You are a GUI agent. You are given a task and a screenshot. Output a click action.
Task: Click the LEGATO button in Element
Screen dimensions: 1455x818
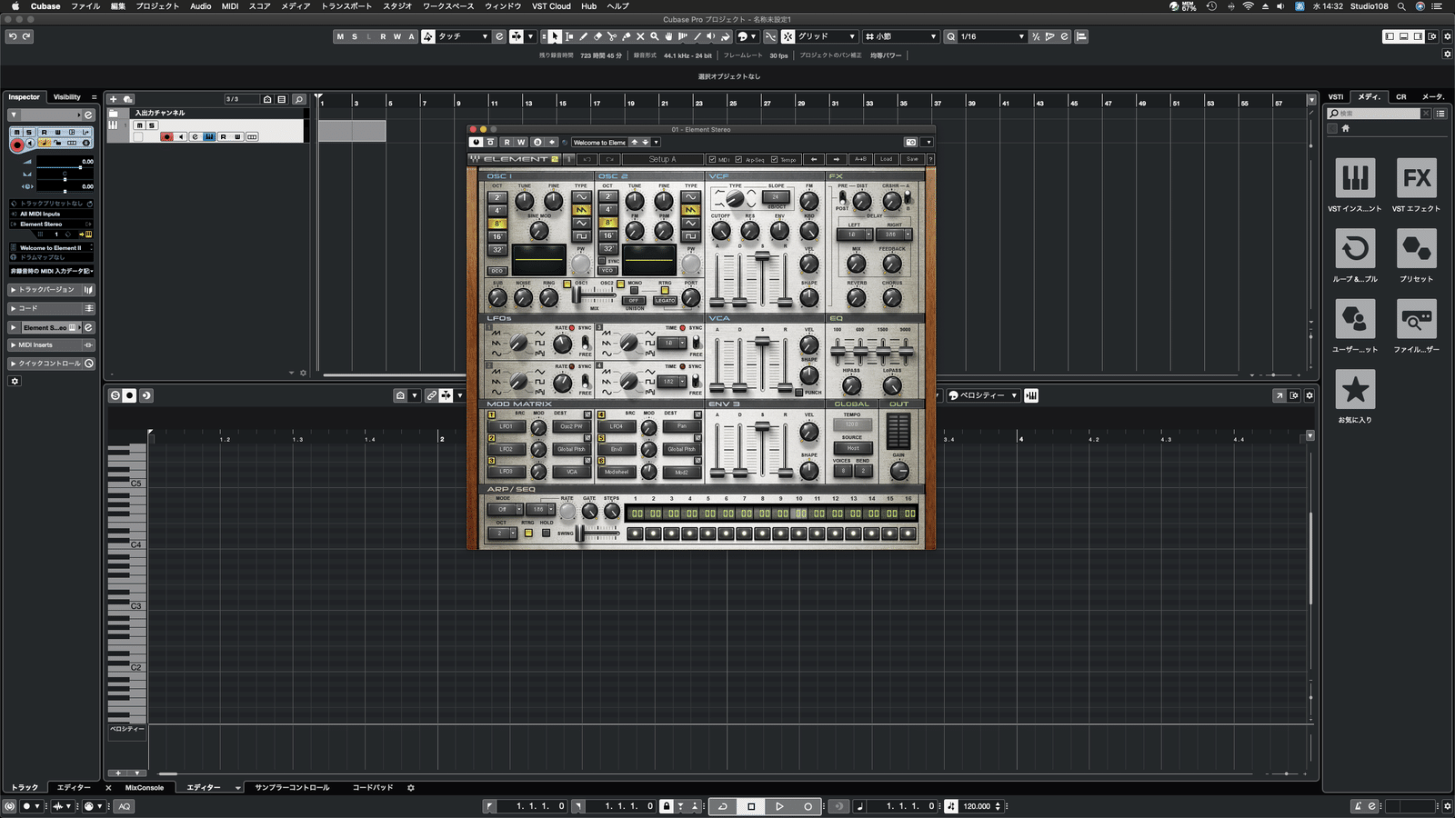point(666,301)
